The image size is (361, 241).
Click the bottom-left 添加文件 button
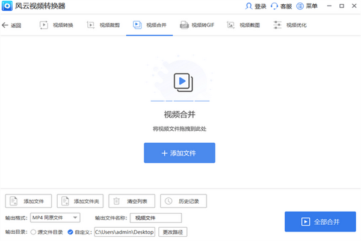click(28, 201)
